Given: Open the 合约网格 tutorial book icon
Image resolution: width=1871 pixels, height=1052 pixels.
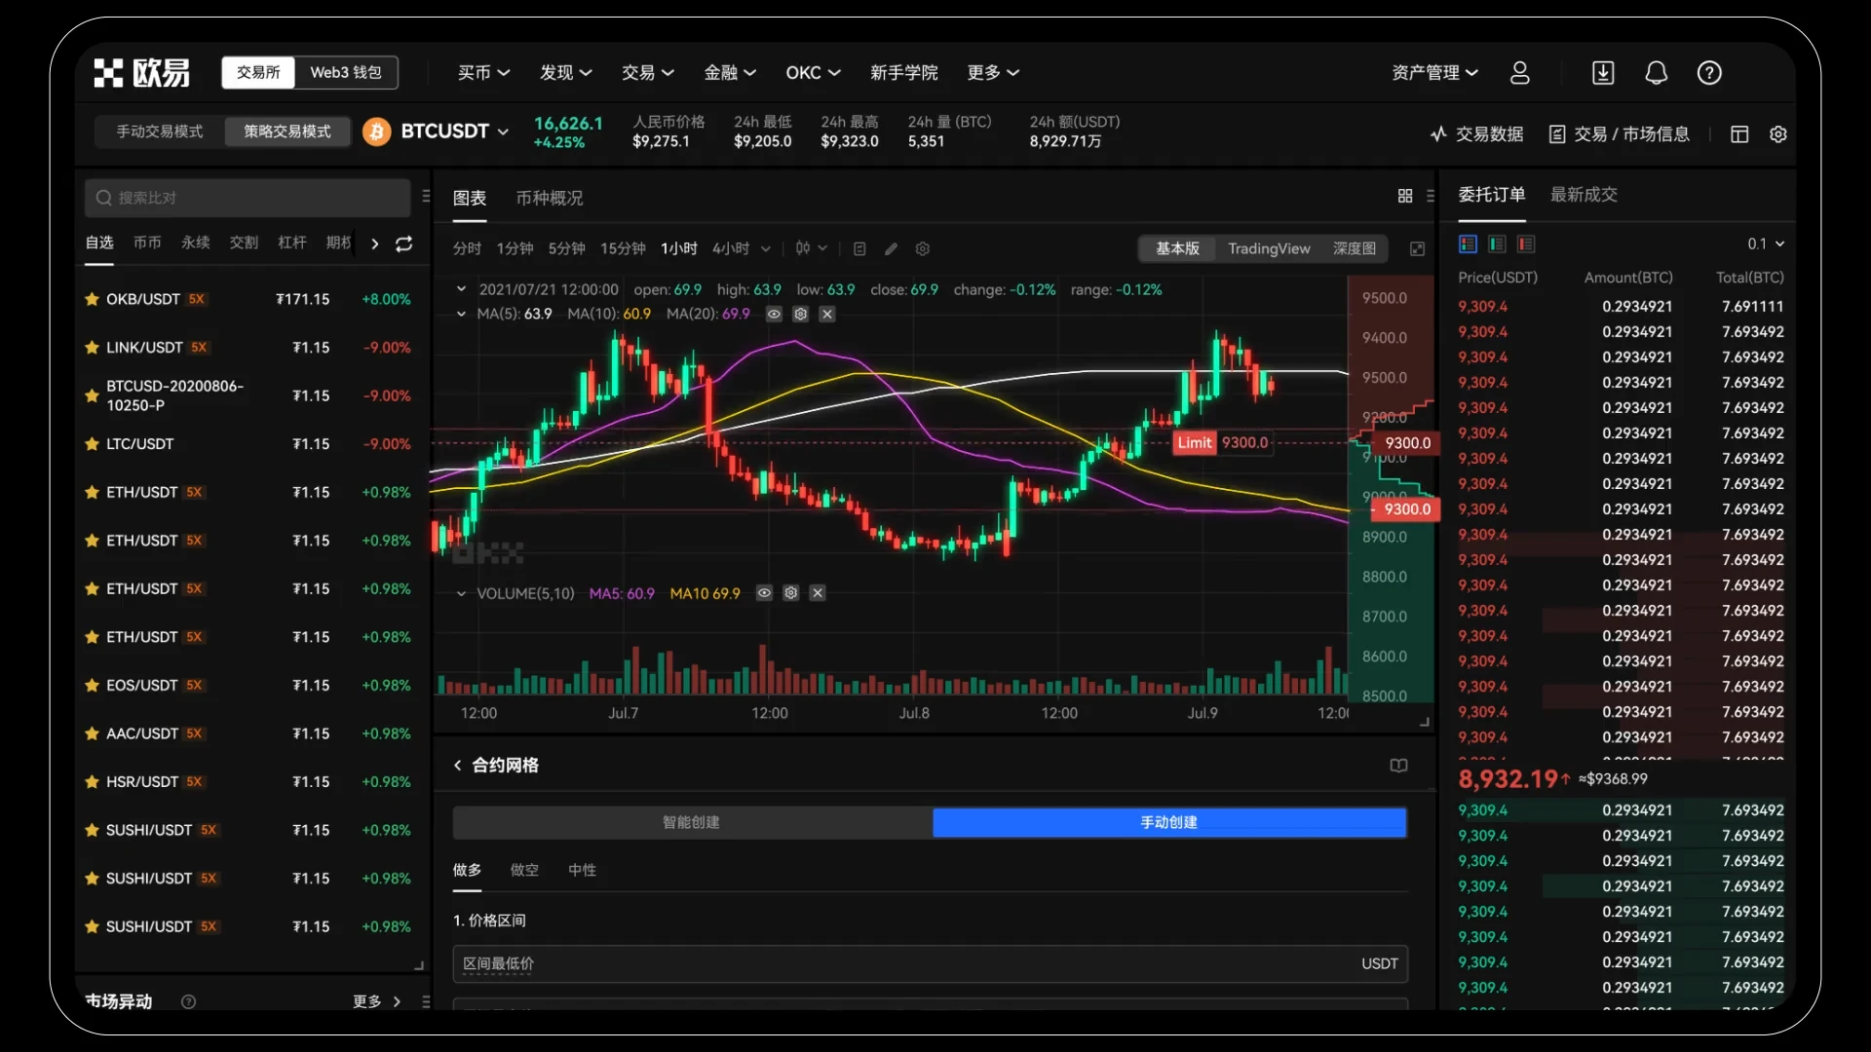Looking at the screenshot, I should click(1398, 766).
